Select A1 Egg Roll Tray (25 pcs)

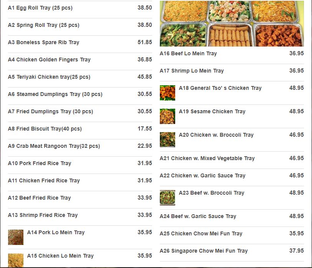40,8
